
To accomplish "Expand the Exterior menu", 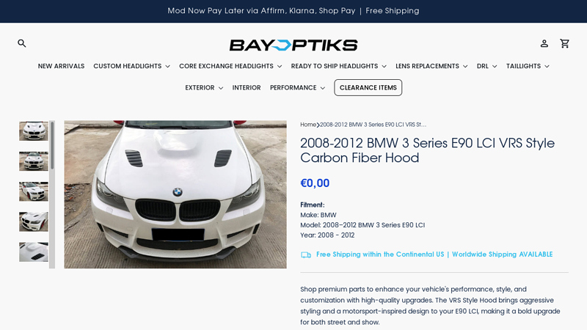I will click(x=204, y=87).
